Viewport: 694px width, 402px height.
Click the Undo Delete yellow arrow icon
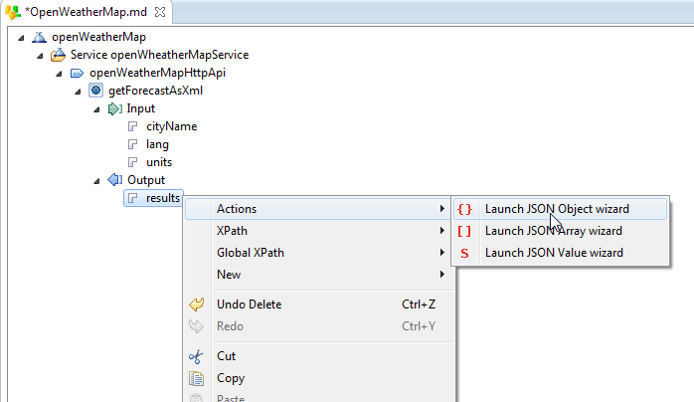[197, 304]
